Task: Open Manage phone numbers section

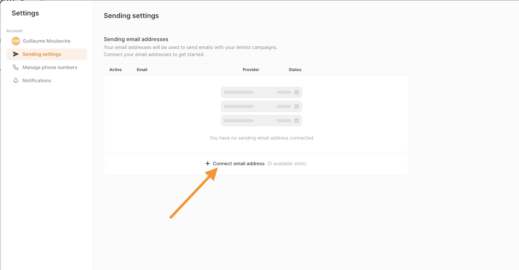Action: click(50, 67)
